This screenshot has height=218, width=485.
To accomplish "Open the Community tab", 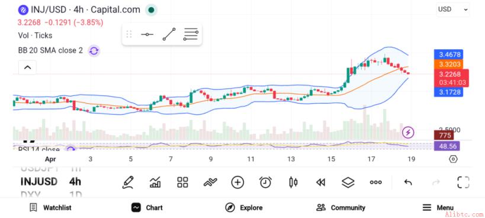I will pyautogui.click(x=341, y=207).
